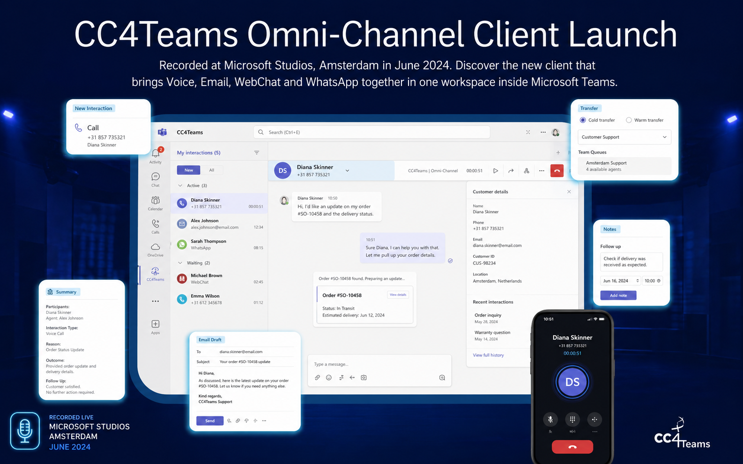Open Calls in the Teams sidebar
Screen dimensions: 743x464
156,226
